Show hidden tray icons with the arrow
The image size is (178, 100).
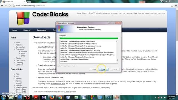[155, 97]
